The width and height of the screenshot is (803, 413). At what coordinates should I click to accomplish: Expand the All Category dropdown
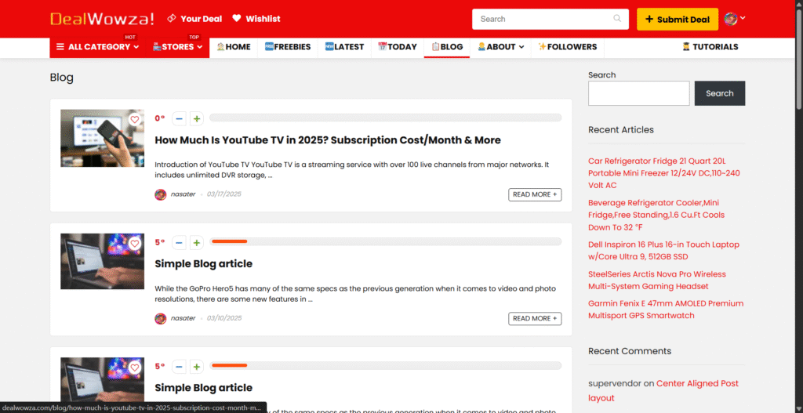[96, 47]
